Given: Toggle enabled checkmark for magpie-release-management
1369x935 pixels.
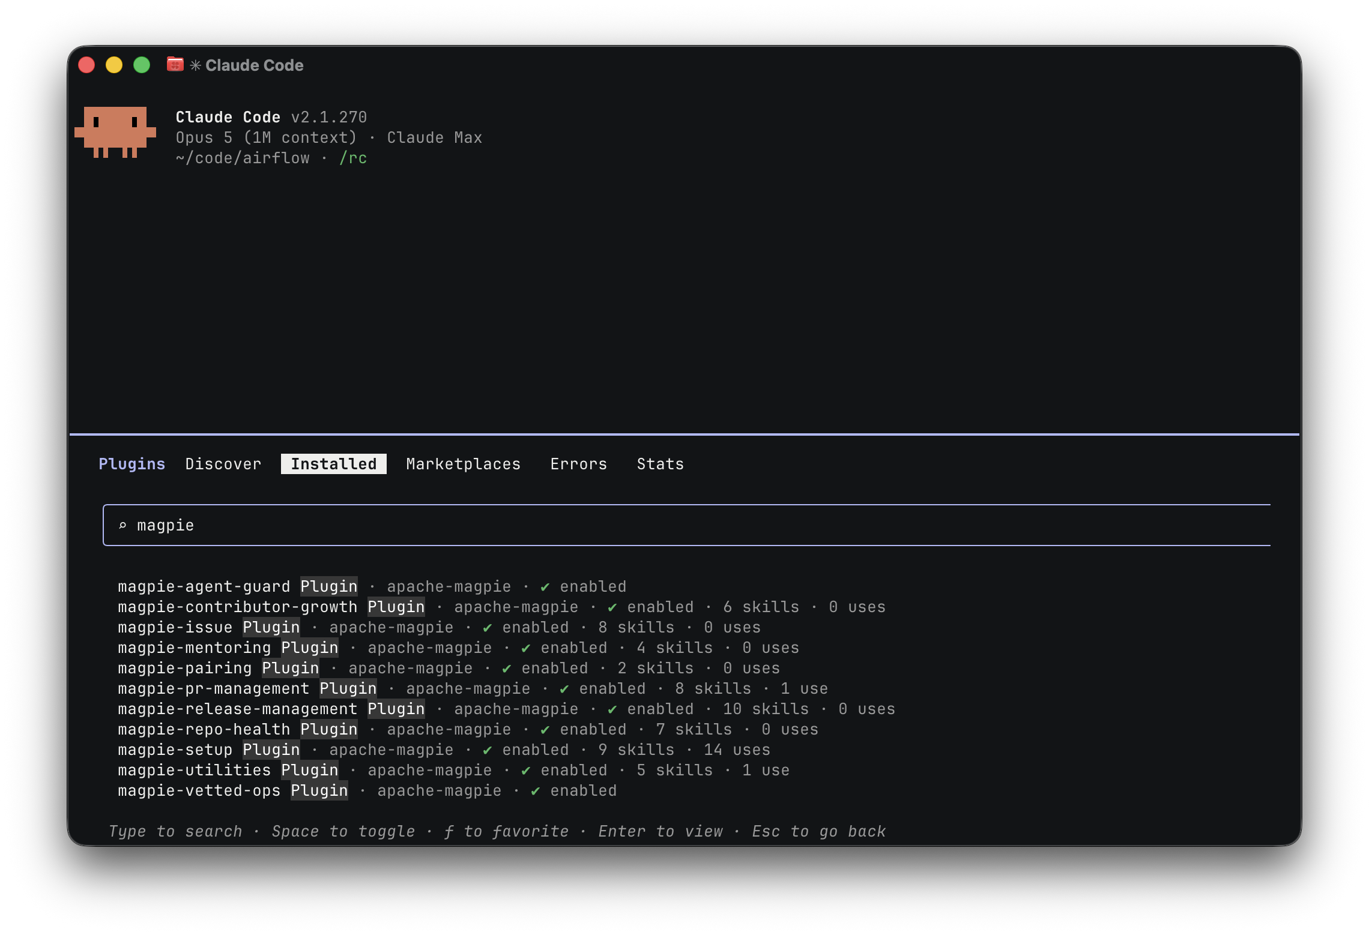Looking at the screenshot, I should [612, 709].
